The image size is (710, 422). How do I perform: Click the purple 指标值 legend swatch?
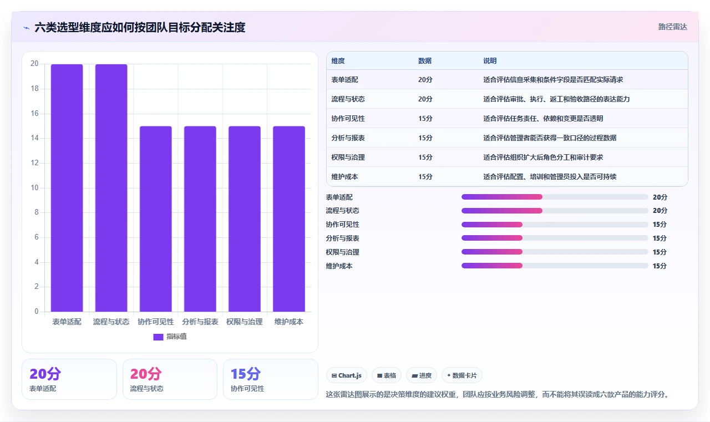158,337
